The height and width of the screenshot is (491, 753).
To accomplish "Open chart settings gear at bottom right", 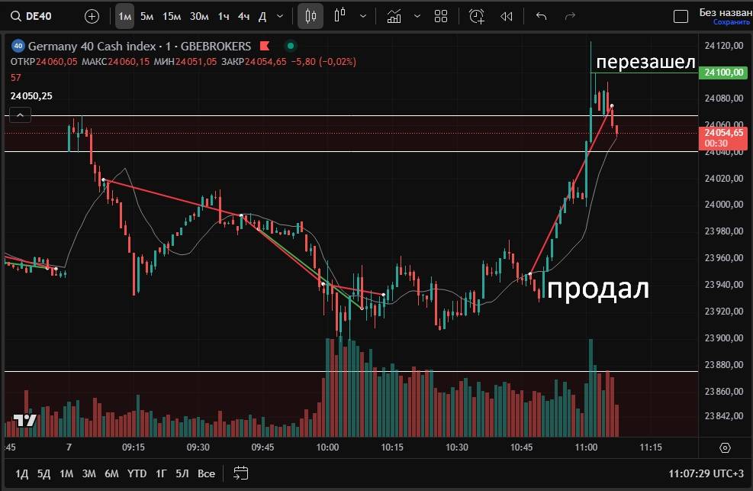I will 725,447.
